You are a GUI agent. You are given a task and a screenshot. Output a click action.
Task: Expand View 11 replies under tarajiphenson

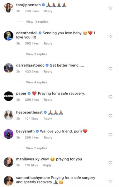coord(37,22)
